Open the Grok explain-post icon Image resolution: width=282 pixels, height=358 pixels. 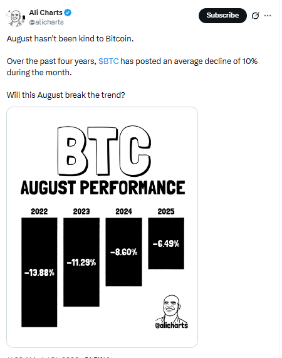tap(255, 16)
